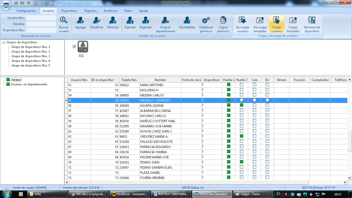Click Huella 1 column header
Image resolution: width=352 pixels, height=198 pixels.
pyautogui.click(x=229, y=80)
